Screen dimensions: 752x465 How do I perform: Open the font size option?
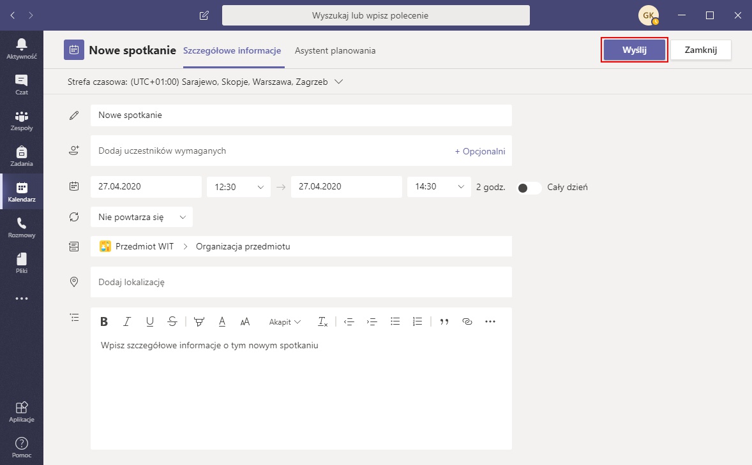245,321
